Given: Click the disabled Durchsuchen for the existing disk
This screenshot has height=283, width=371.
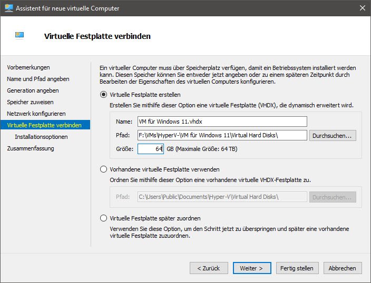Looking at the screenshot, I should tap(333, 197).
